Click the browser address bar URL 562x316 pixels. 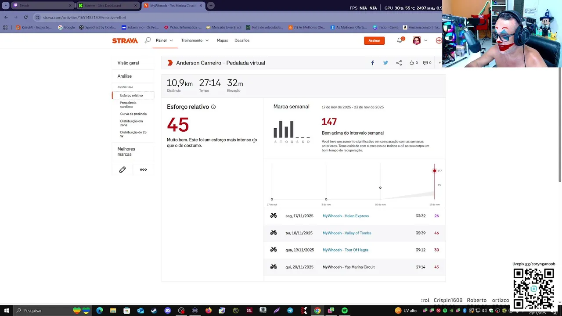point(85,17)
